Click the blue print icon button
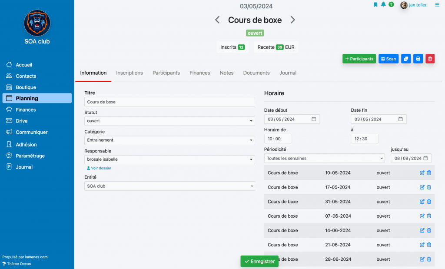Viewport: 445px width, 269px height. (x=418, y=59)
